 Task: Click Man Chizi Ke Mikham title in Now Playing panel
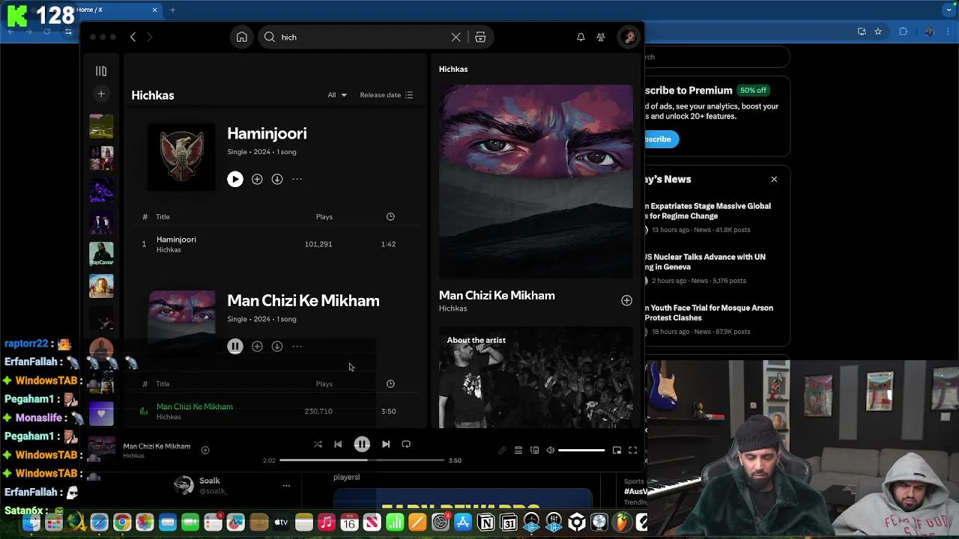(x=497, y=296)
